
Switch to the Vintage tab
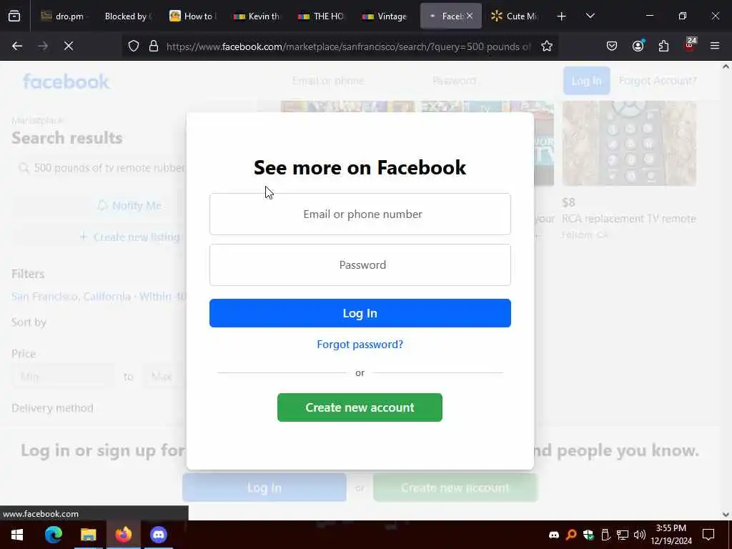coord(385,16)
